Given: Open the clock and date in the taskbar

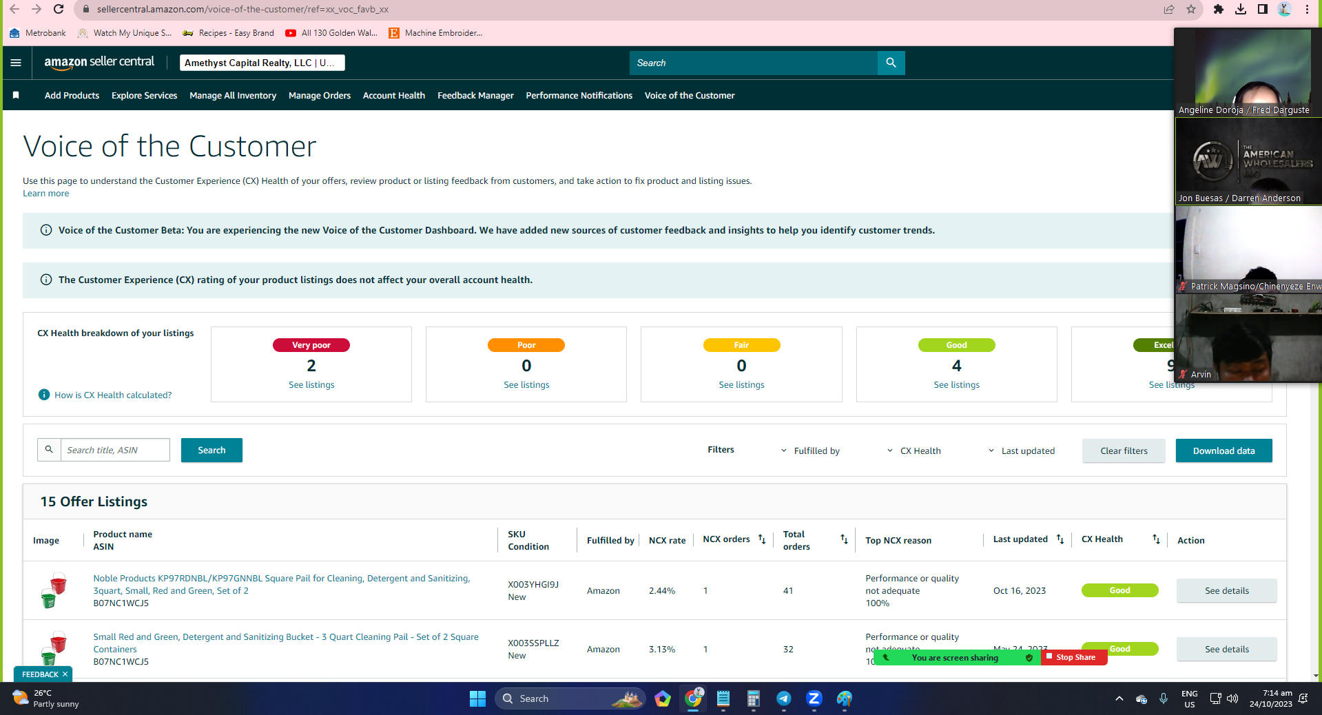Looking at the screenshot, I should (1271, 698).
